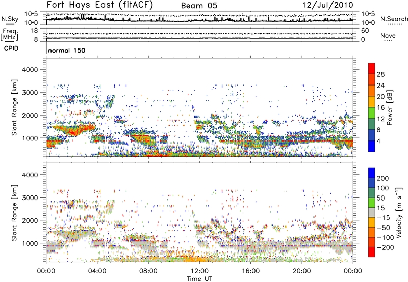Viewport: 408px width, 282px height.
Task: Click the date '12/Jul/2010'
Action: [x=327, y=5]
